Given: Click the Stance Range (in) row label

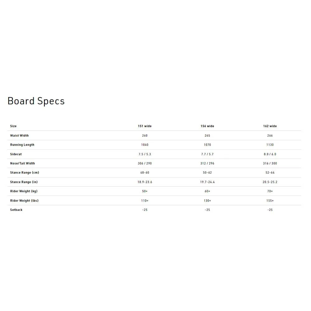Looking at the screenshot, I should point(24,182).
